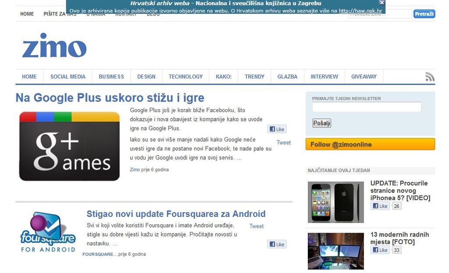Click the Pretraži search button
Screen dimensions: 449x273
coord(424,14)
